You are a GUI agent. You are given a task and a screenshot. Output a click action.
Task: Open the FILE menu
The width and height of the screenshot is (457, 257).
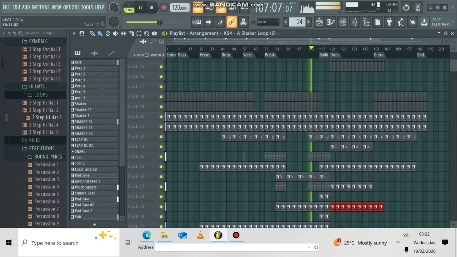coord(6,7)
